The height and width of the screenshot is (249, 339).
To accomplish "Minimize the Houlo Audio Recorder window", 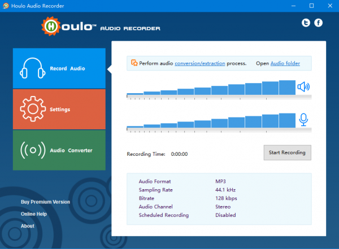I will tap(293, 6).
